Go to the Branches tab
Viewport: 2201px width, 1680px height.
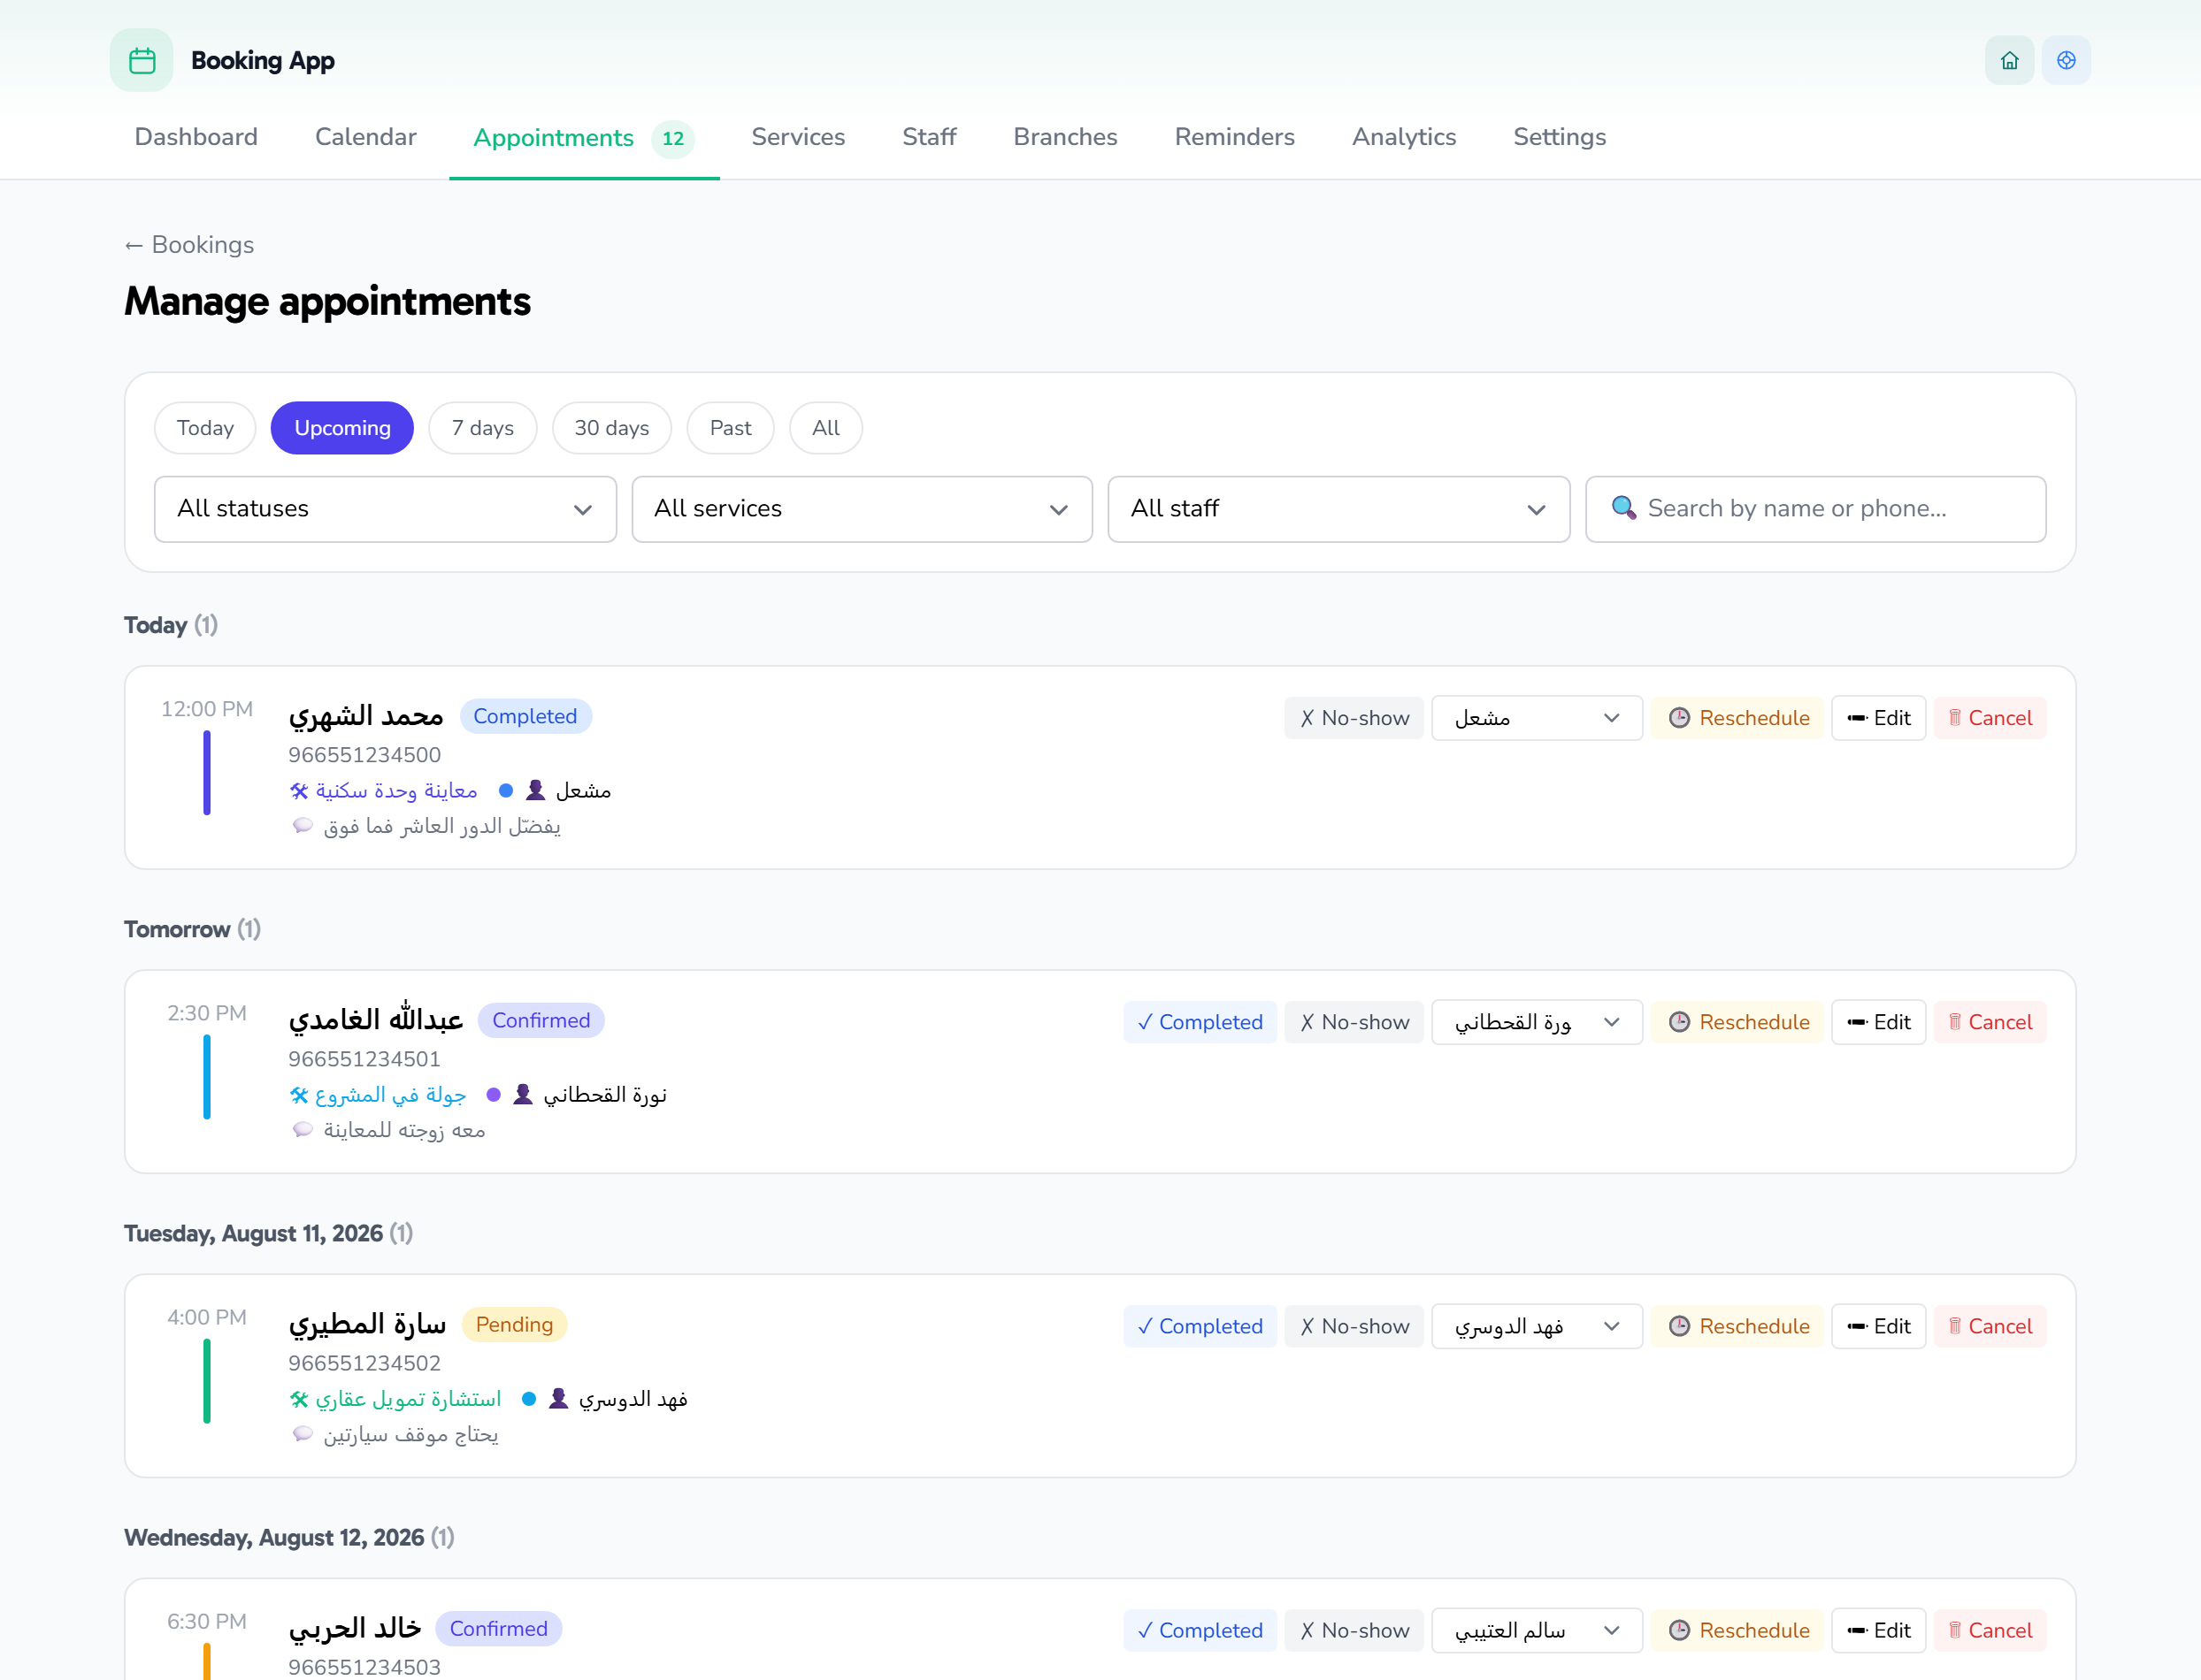tap(1065, 137)
